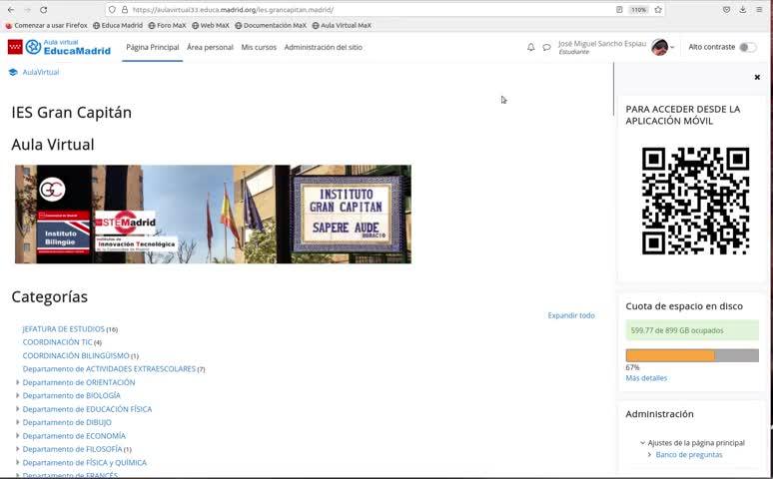
Task: Click the EducaMadrid Aula Virtual logo
Action: [x=59, y=47]
